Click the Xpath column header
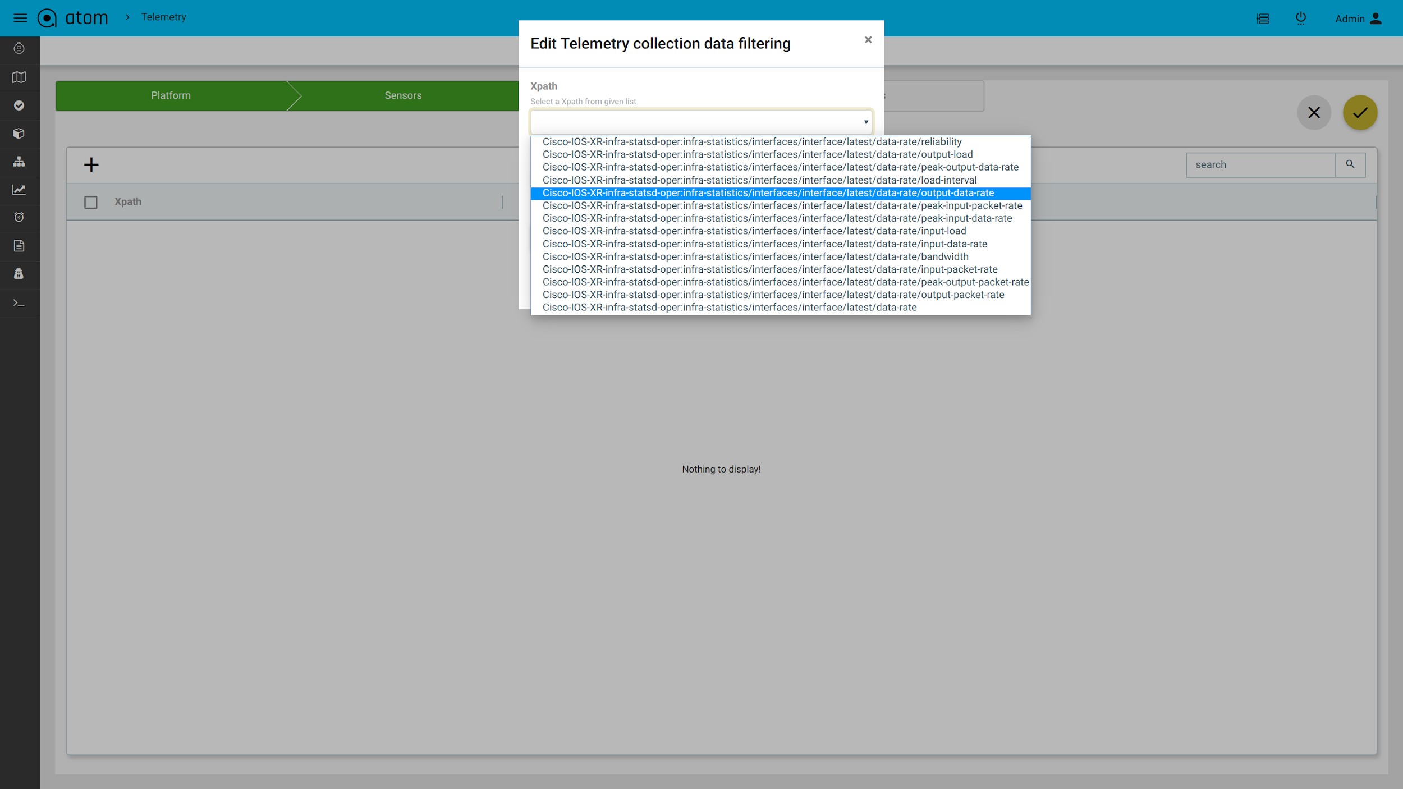The width and height of the screenshot is (1403, 789). [128, 202]
